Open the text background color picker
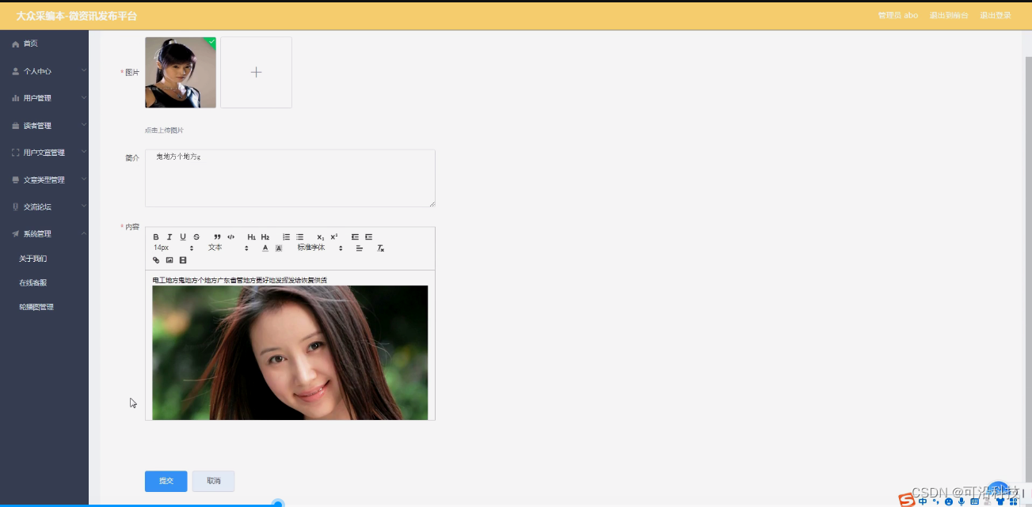Screen dimensions: 1032x507 click(x=279, y=248)
